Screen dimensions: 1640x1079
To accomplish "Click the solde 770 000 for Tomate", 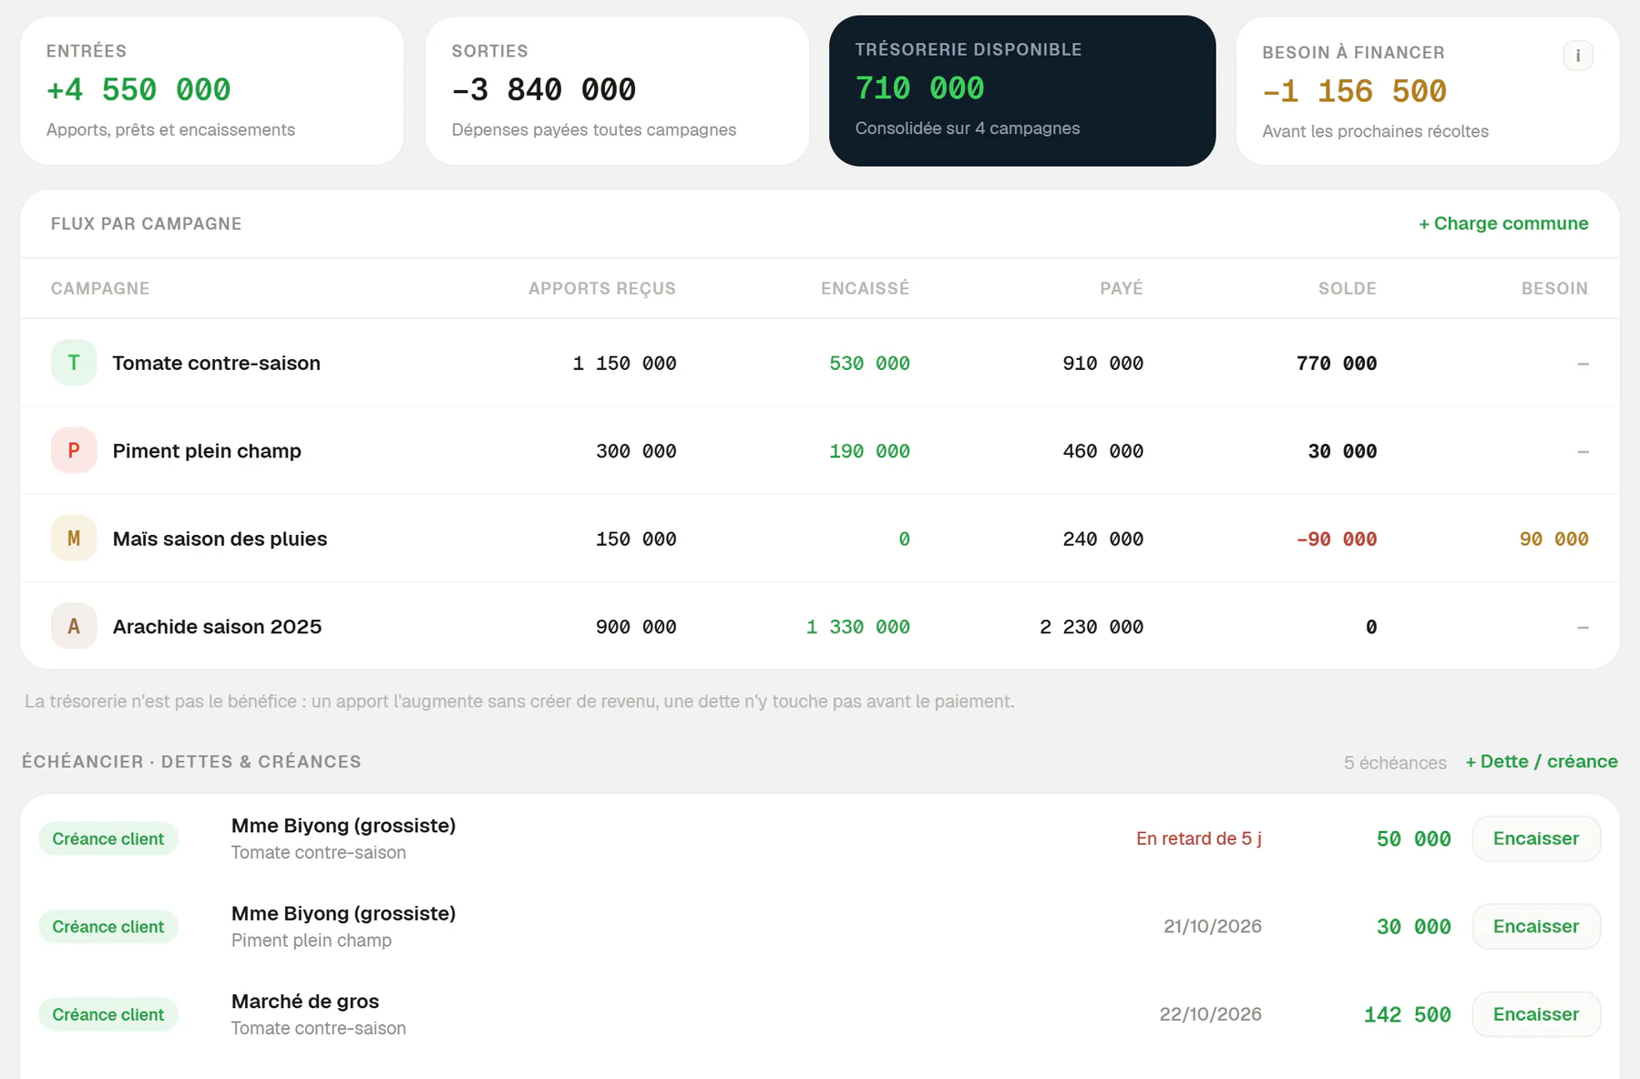I will point(1337,364).
